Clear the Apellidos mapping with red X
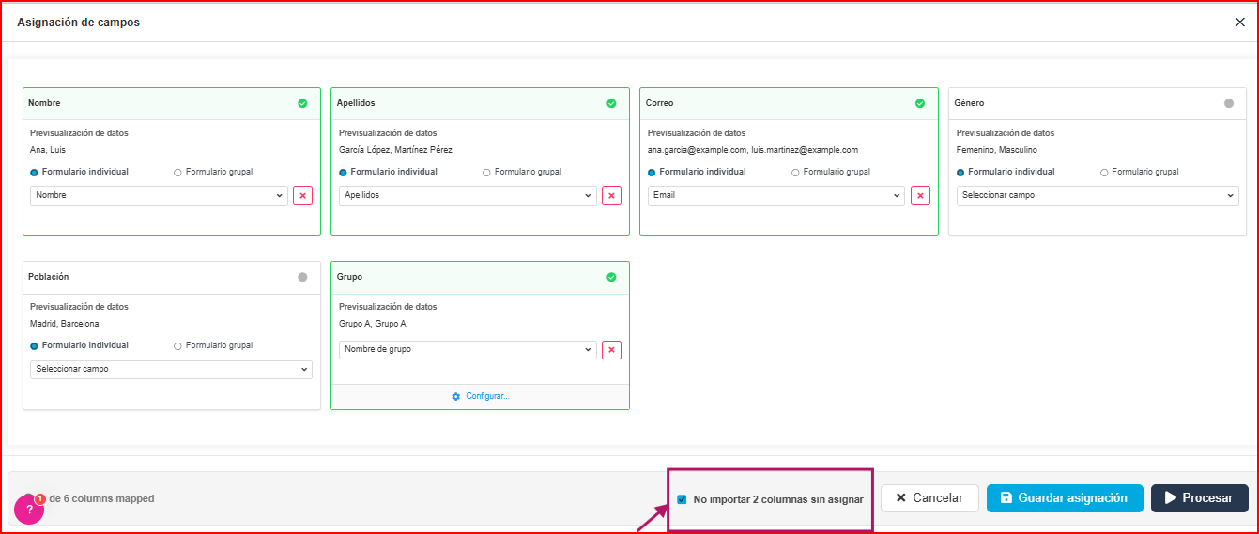Viewport: 1259px width, 534px height. (x=611, y=195)
